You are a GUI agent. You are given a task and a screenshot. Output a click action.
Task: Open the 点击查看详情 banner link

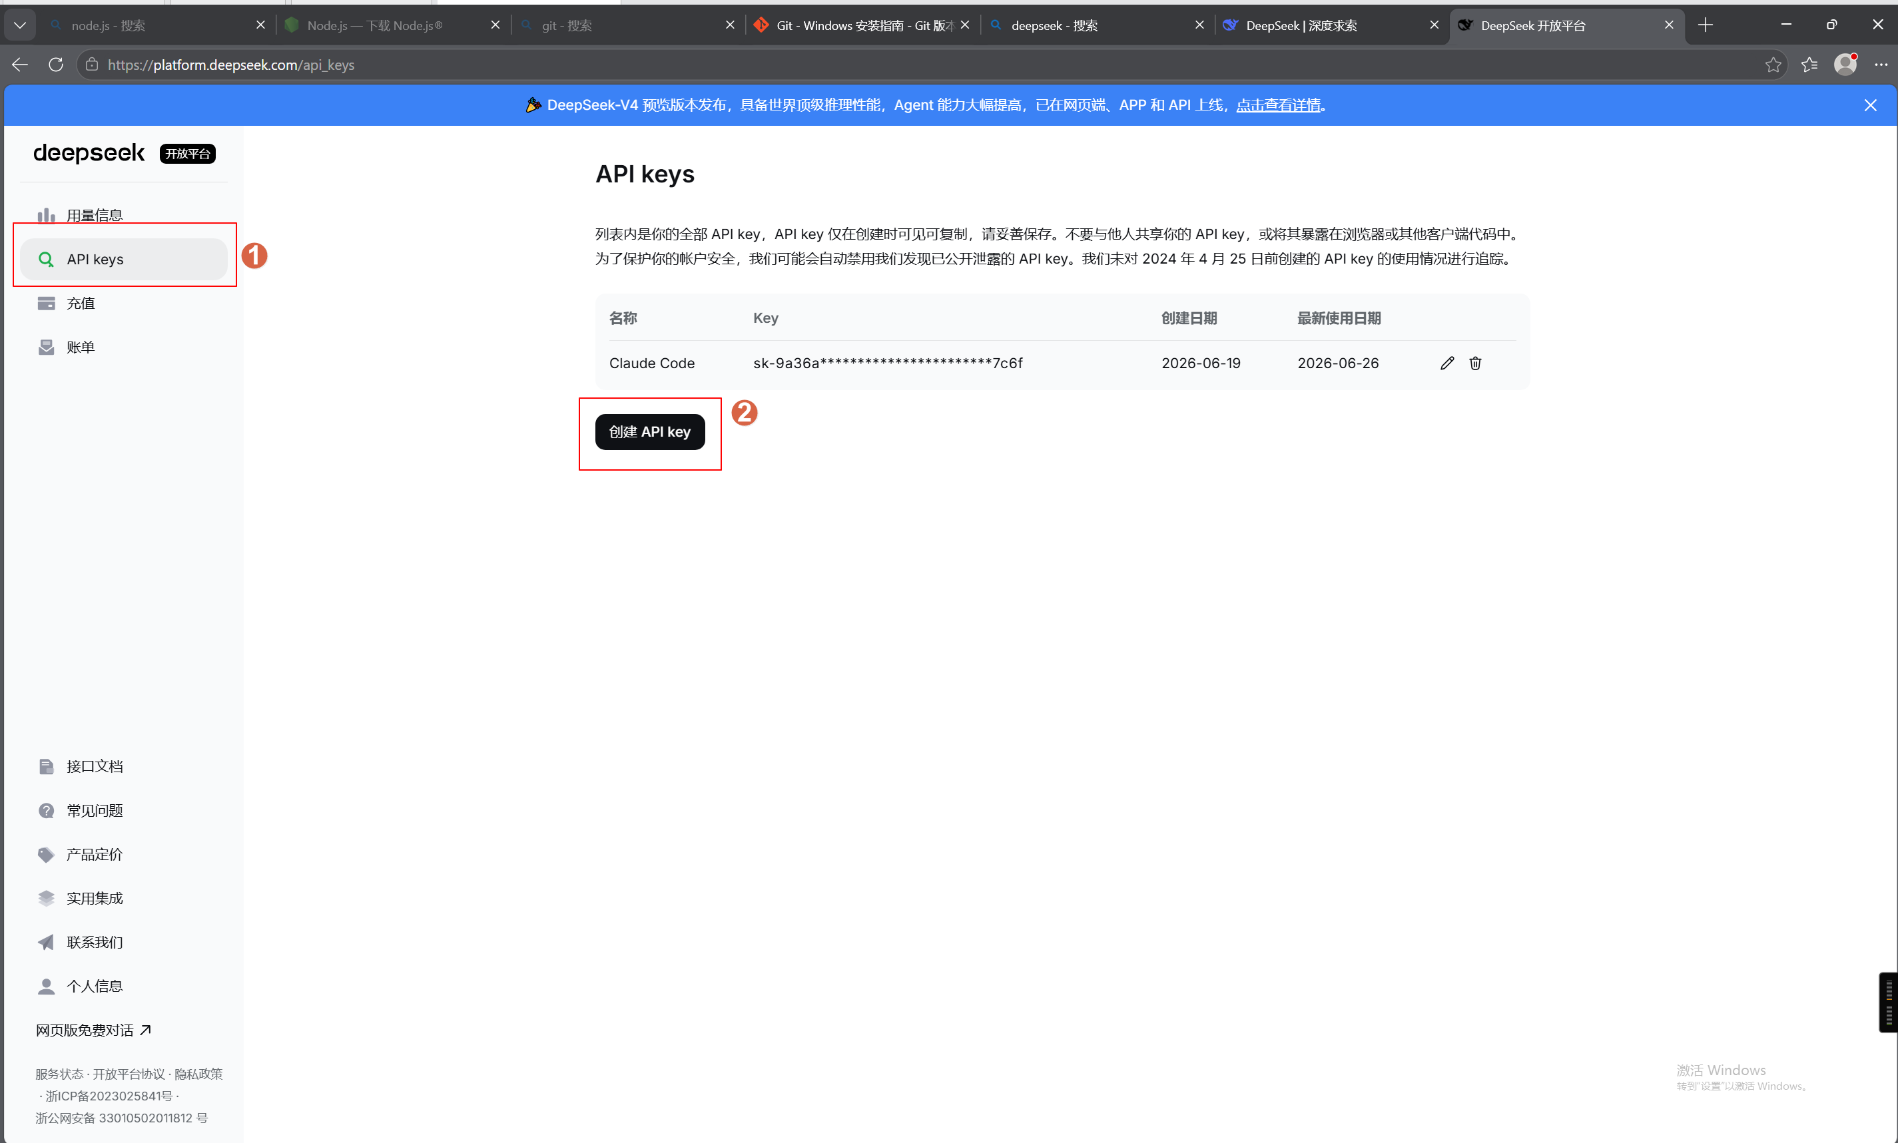(x=1278, y=105)
